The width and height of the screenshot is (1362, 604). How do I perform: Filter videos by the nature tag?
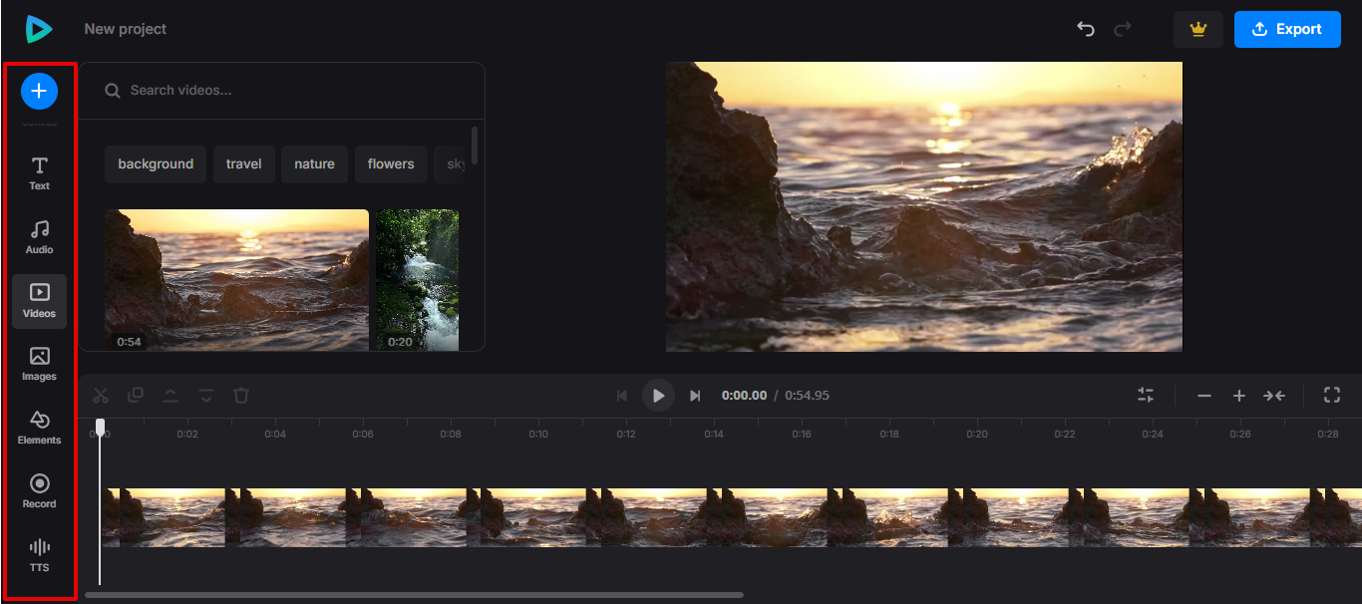click(314, 163)
